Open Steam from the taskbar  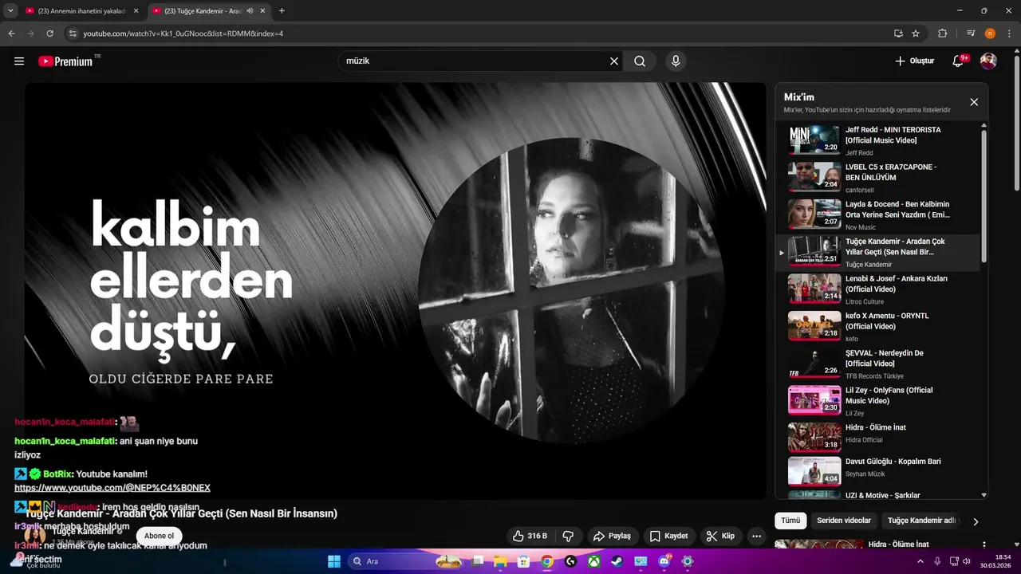point(617,561)
